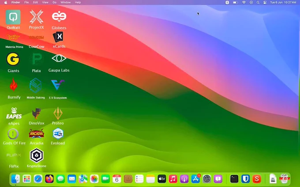Launch Firefox from the dock
The width and height of the screenshot is (300, 187).
pyautogui.click(x=49, y=179)
